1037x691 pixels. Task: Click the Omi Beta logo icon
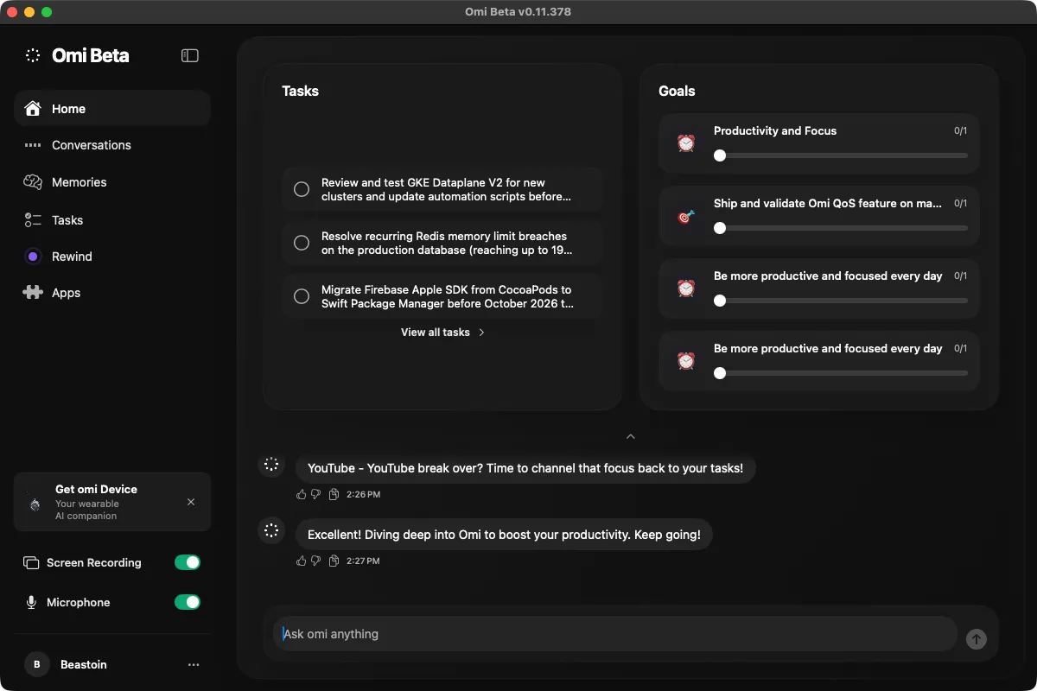coord(33,55)
